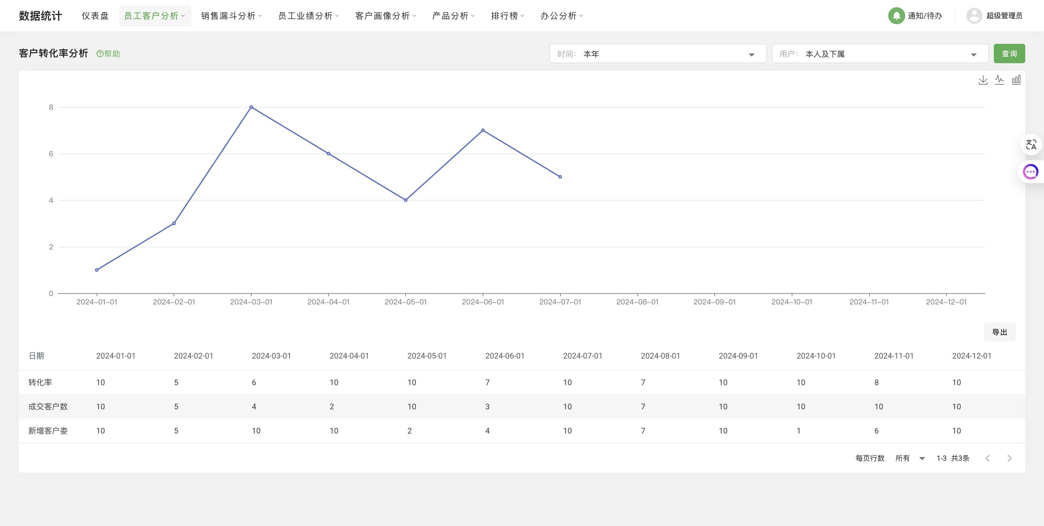Switch chart to line view icon
The height and width of the screenshot is (526, 1044).
pos(1000,80)
